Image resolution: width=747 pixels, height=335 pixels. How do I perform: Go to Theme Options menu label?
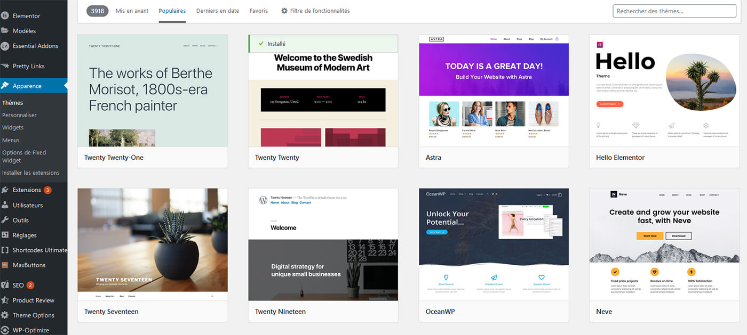click(34, 315)
